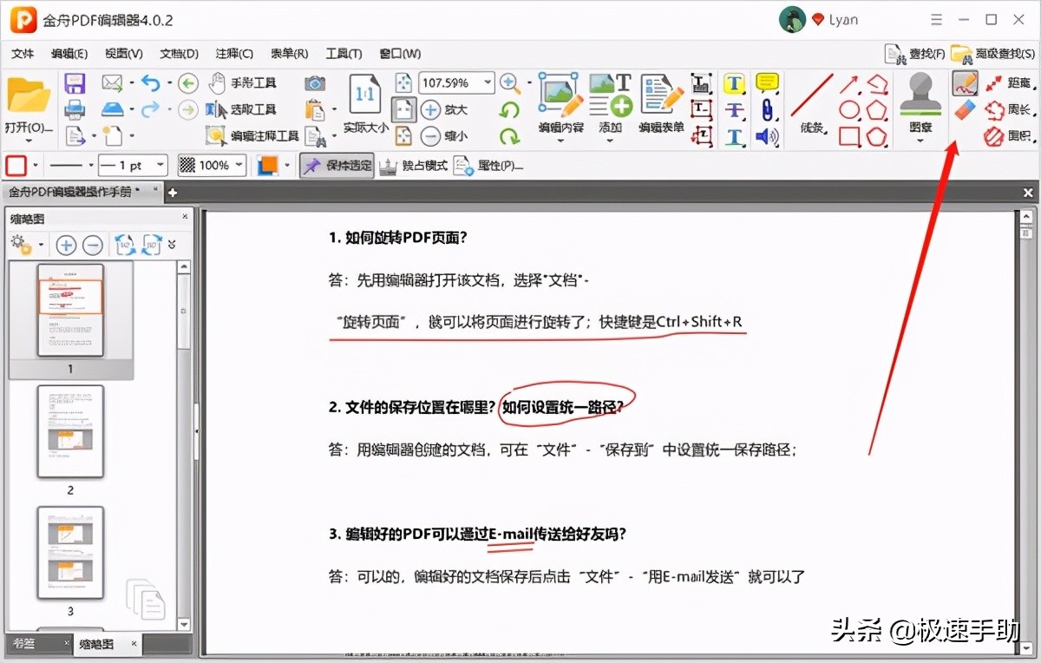
Task: Click the 放大 zoom in icon
Action: (x=430, y=109)
